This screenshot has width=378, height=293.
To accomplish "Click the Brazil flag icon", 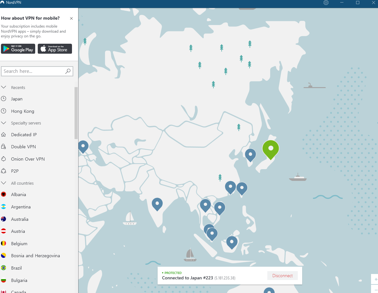I will [3, 268].
